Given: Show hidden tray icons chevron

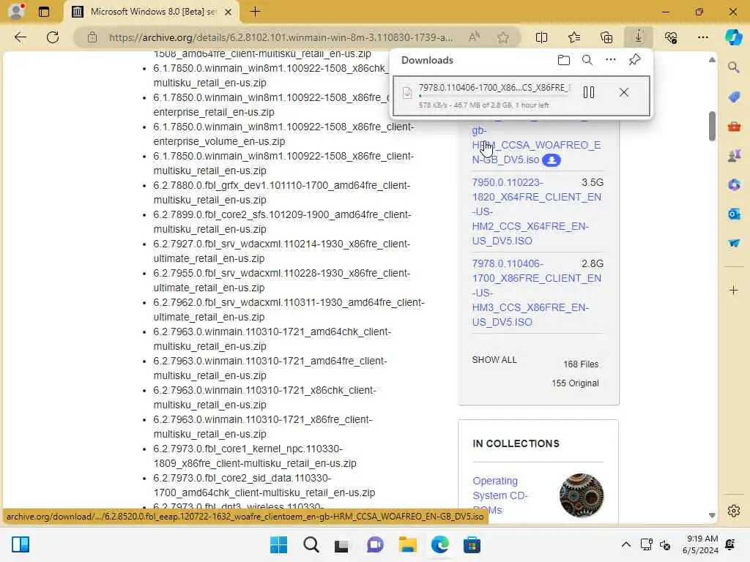Looking at the screenshot, I should click(625, 544).
